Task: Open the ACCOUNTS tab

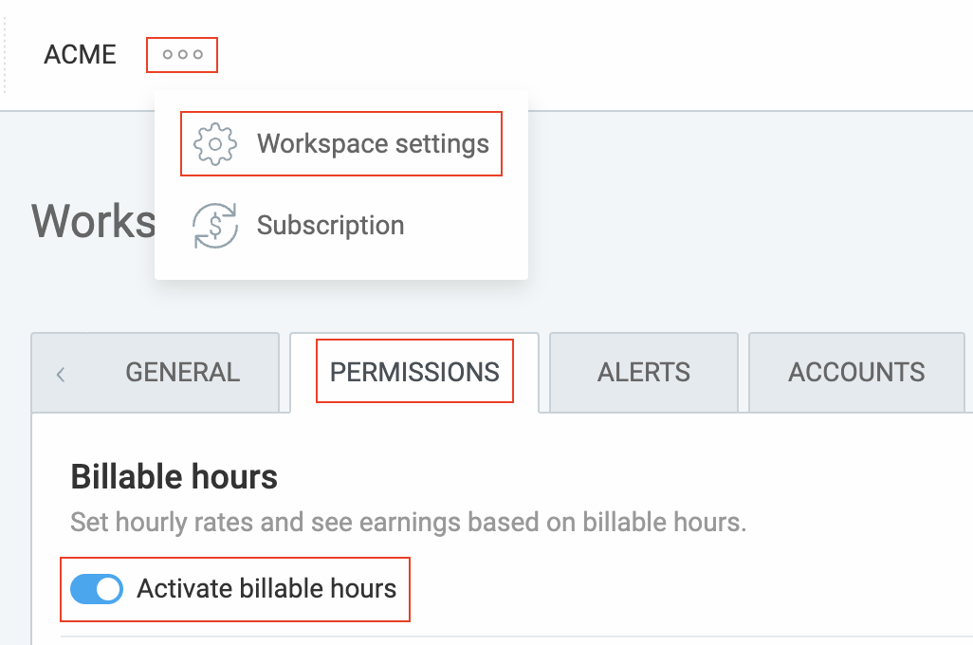Action: pyautogui.click(x=854, y=373)
